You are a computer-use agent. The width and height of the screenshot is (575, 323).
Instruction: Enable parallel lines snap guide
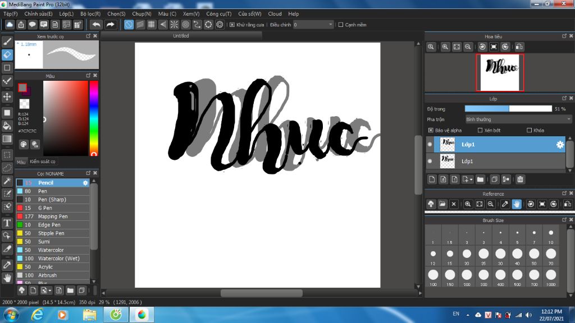click(140, 25)
